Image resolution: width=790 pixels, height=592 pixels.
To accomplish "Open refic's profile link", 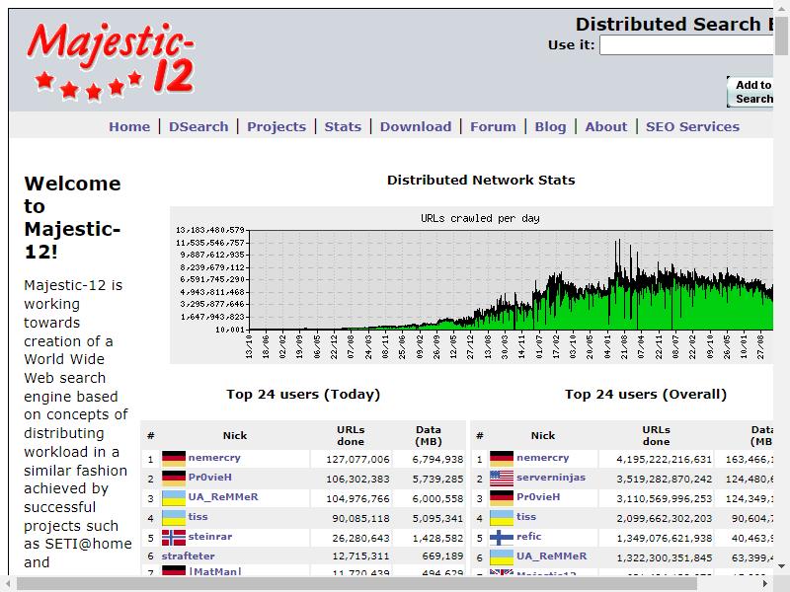I will click(529, 536).
